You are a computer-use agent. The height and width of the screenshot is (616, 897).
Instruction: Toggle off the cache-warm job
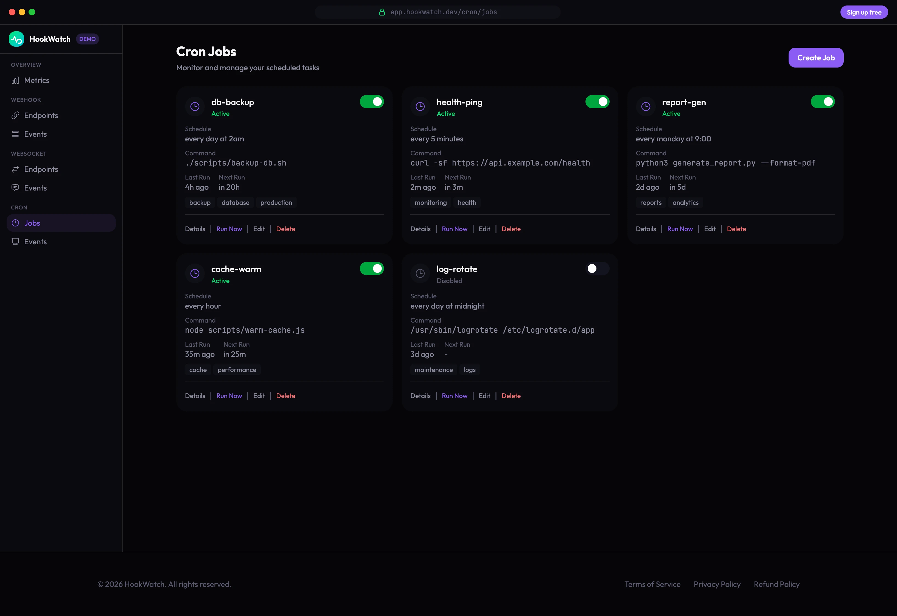[x=372, y=269]
